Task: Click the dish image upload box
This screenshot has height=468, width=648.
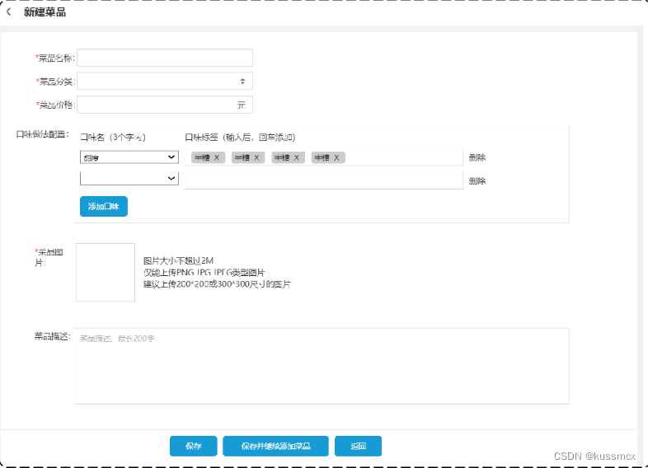Action: click(x=106, y=272)
